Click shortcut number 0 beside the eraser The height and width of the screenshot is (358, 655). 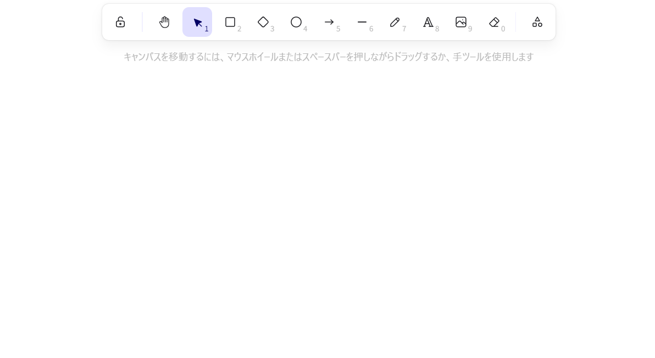coord(503,29)
